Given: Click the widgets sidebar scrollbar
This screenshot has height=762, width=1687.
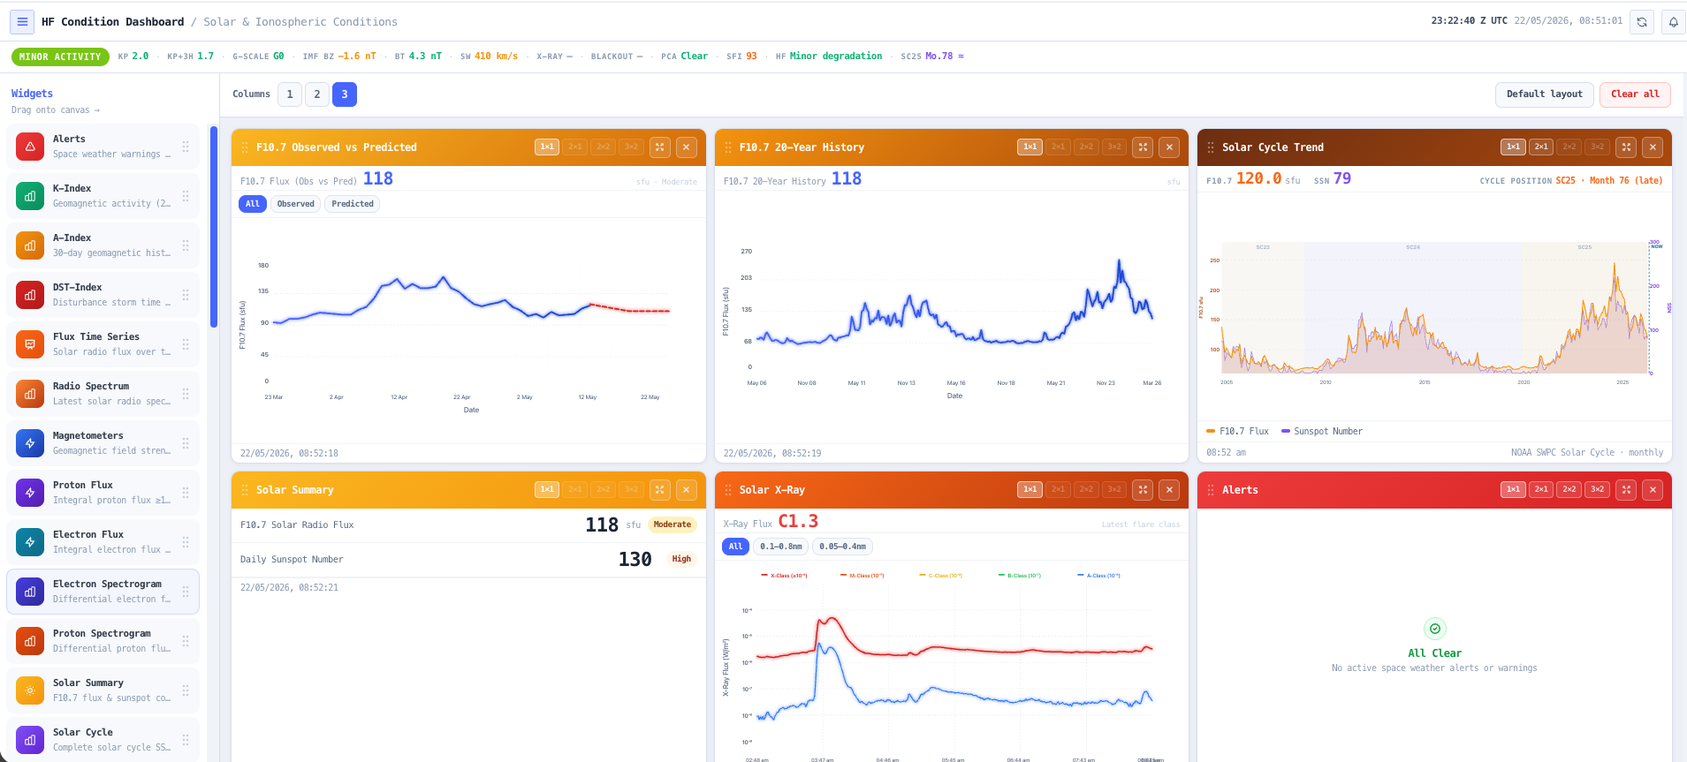Looking at the screenshot, I should point(214,227).
